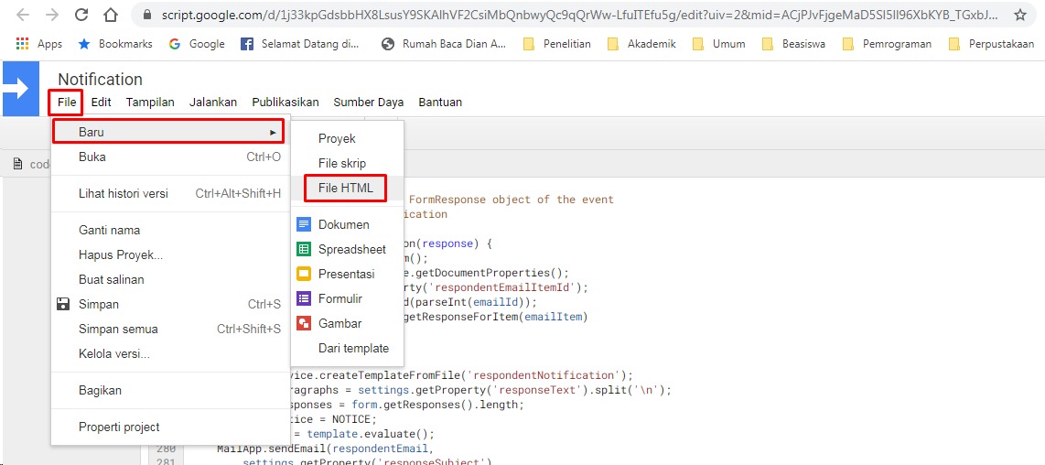Click the Simpan floppy disk icon
The width and height of the screenshot is (1045, 465).
click(63, 304)
